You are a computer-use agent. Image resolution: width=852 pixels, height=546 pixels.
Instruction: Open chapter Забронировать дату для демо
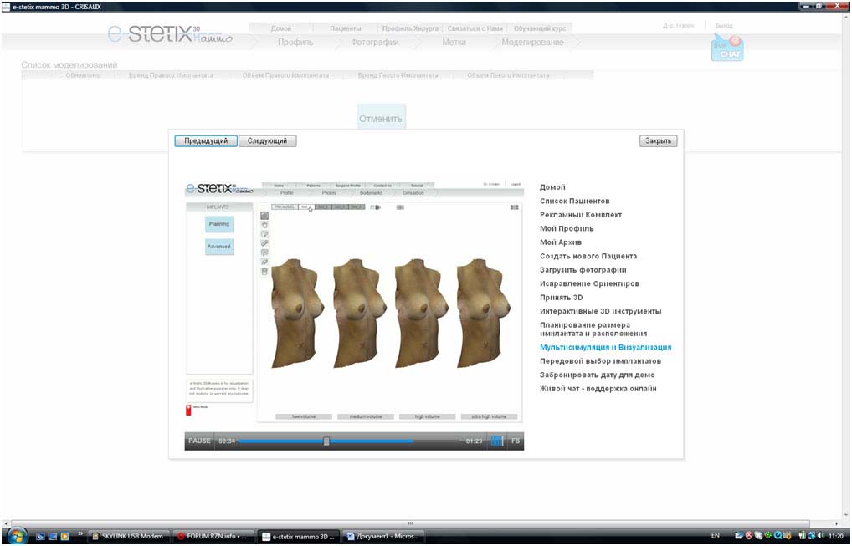pos(597,375)
